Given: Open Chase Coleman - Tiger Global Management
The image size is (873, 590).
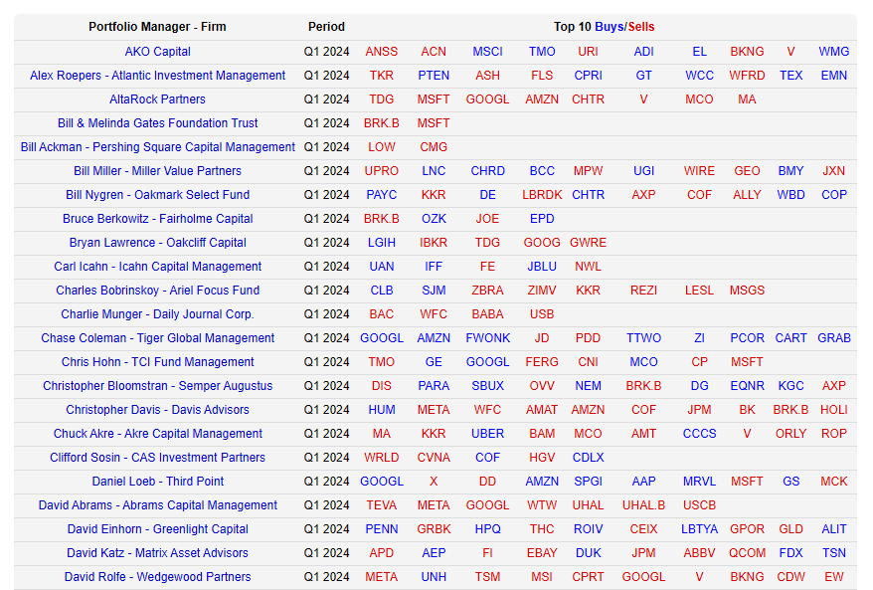Looking at the screenshot, I should click(157, 338).
